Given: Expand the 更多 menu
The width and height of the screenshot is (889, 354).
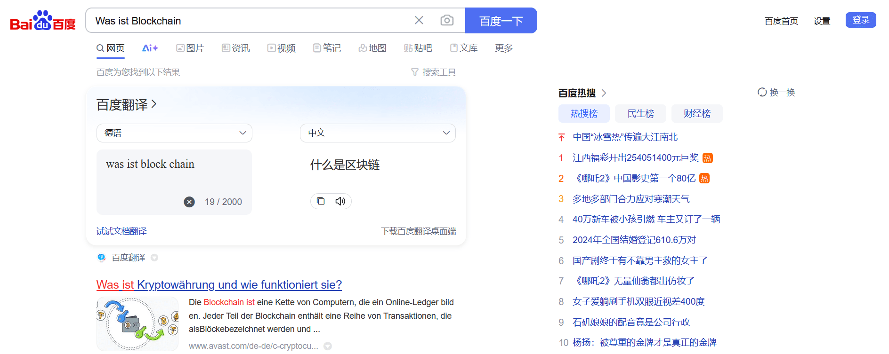Looking at the screenshot, I should [504, 48].
